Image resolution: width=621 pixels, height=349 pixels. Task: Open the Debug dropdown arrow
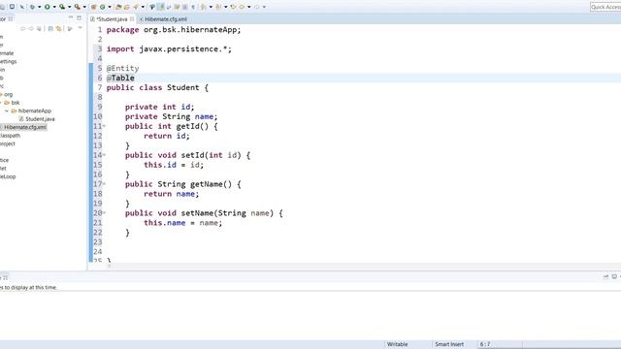click(x=39, y=7)
